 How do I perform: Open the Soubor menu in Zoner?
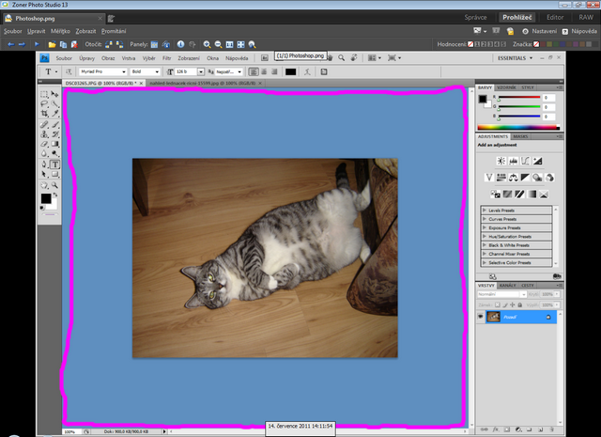tap(13, 31)
